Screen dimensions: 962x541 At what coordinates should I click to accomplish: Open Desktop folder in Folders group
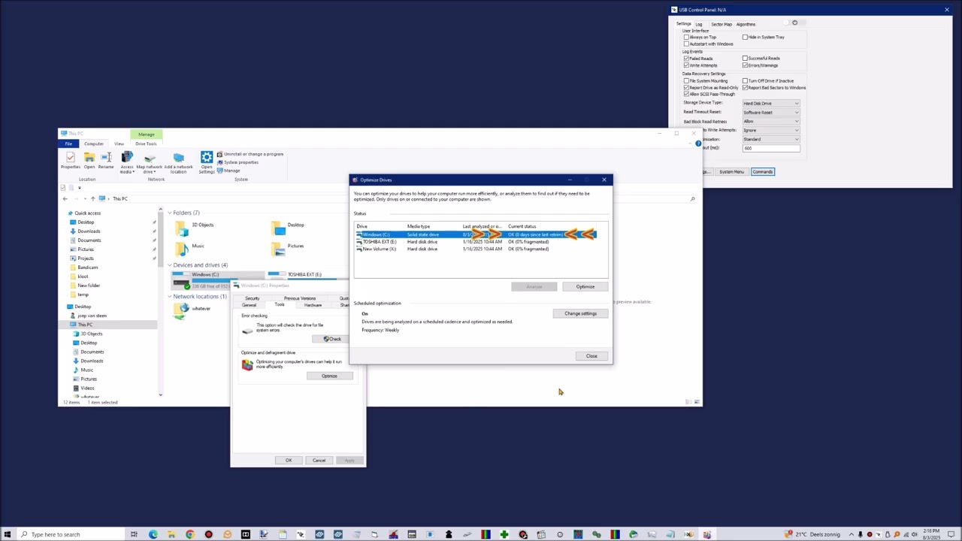click(279, 228)
